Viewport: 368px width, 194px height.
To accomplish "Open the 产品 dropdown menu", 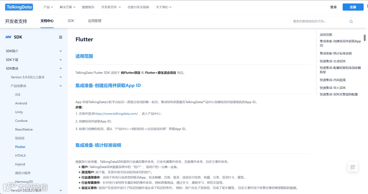I will click(48, 7).
